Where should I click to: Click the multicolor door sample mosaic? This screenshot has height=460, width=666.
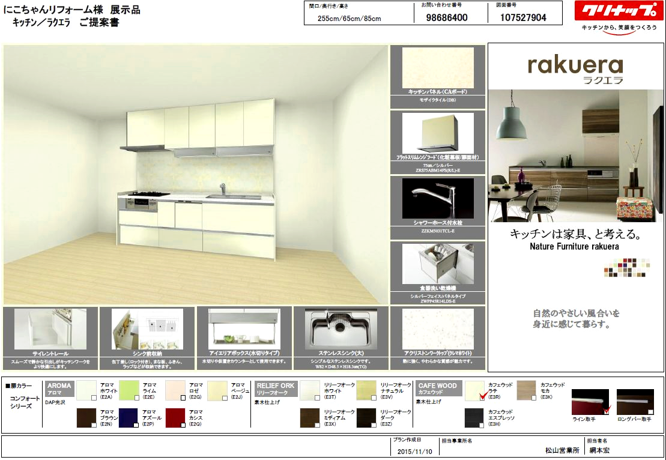[x=627, y=267]
